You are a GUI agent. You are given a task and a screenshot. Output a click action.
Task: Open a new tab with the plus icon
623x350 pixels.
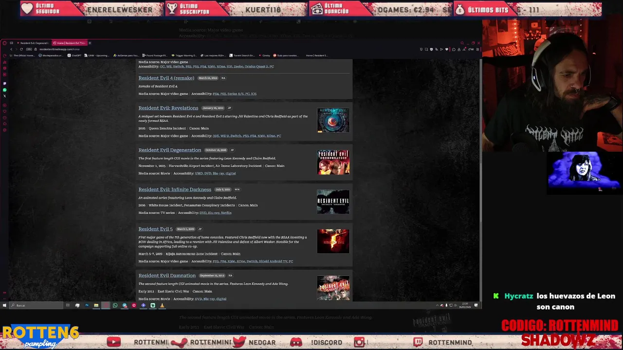pyautogui.click(x=90, y=43)
